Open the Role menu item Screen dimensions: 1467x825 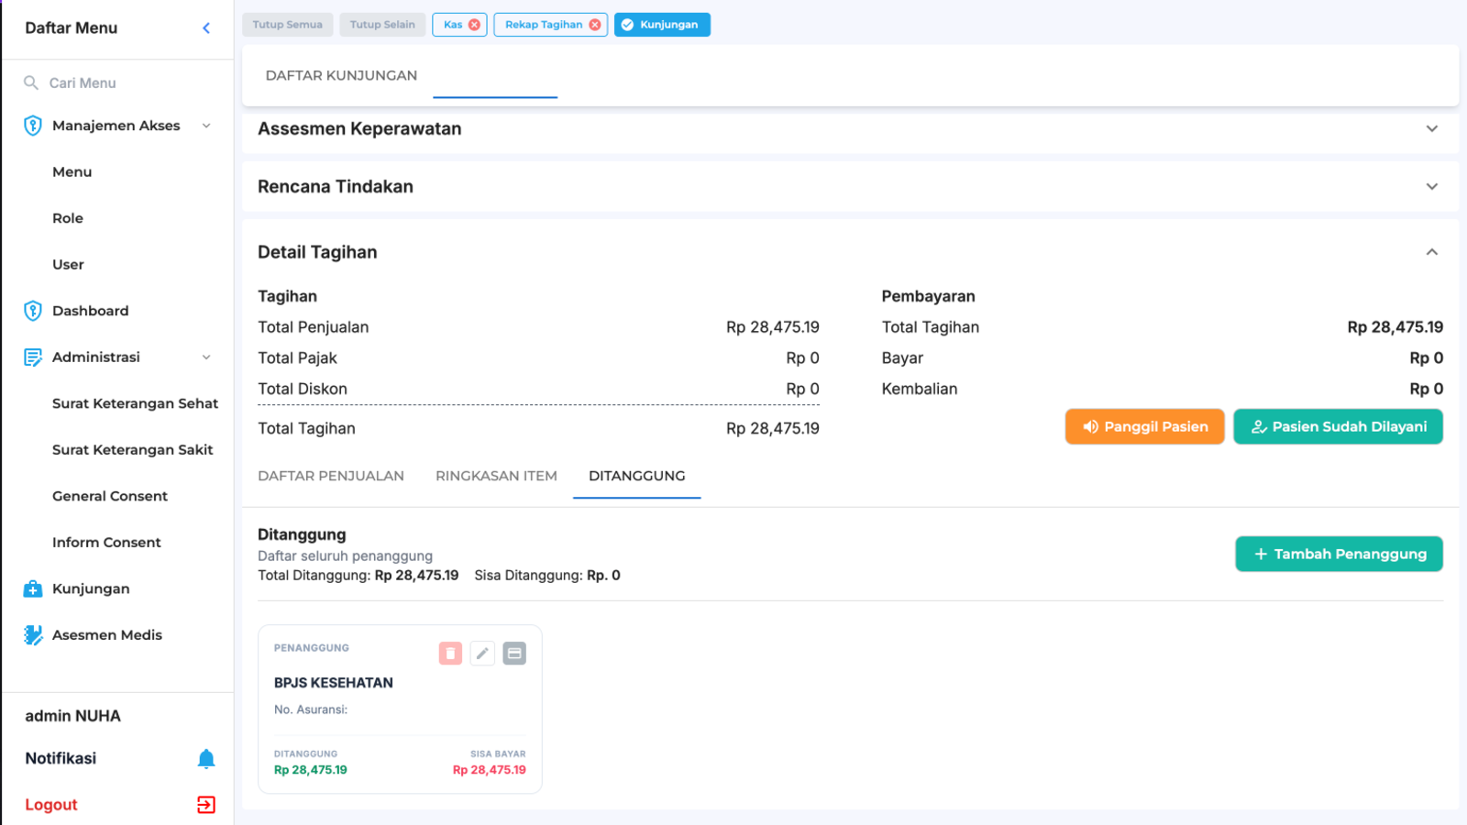coord(68,218)
